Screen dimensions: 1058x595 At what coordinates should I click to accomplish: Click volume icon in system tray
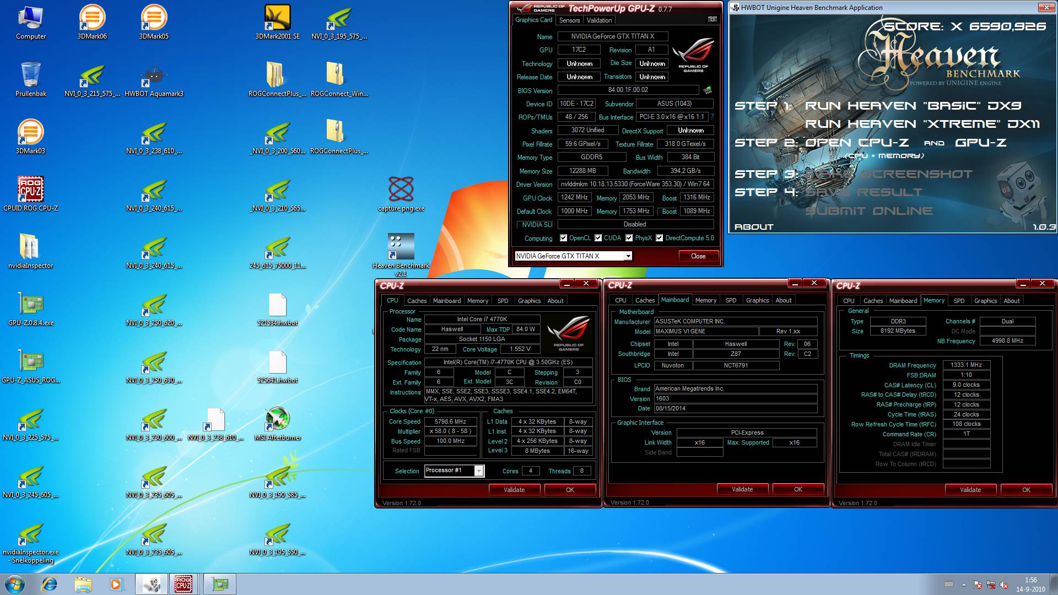click(x=1004, y=585)
